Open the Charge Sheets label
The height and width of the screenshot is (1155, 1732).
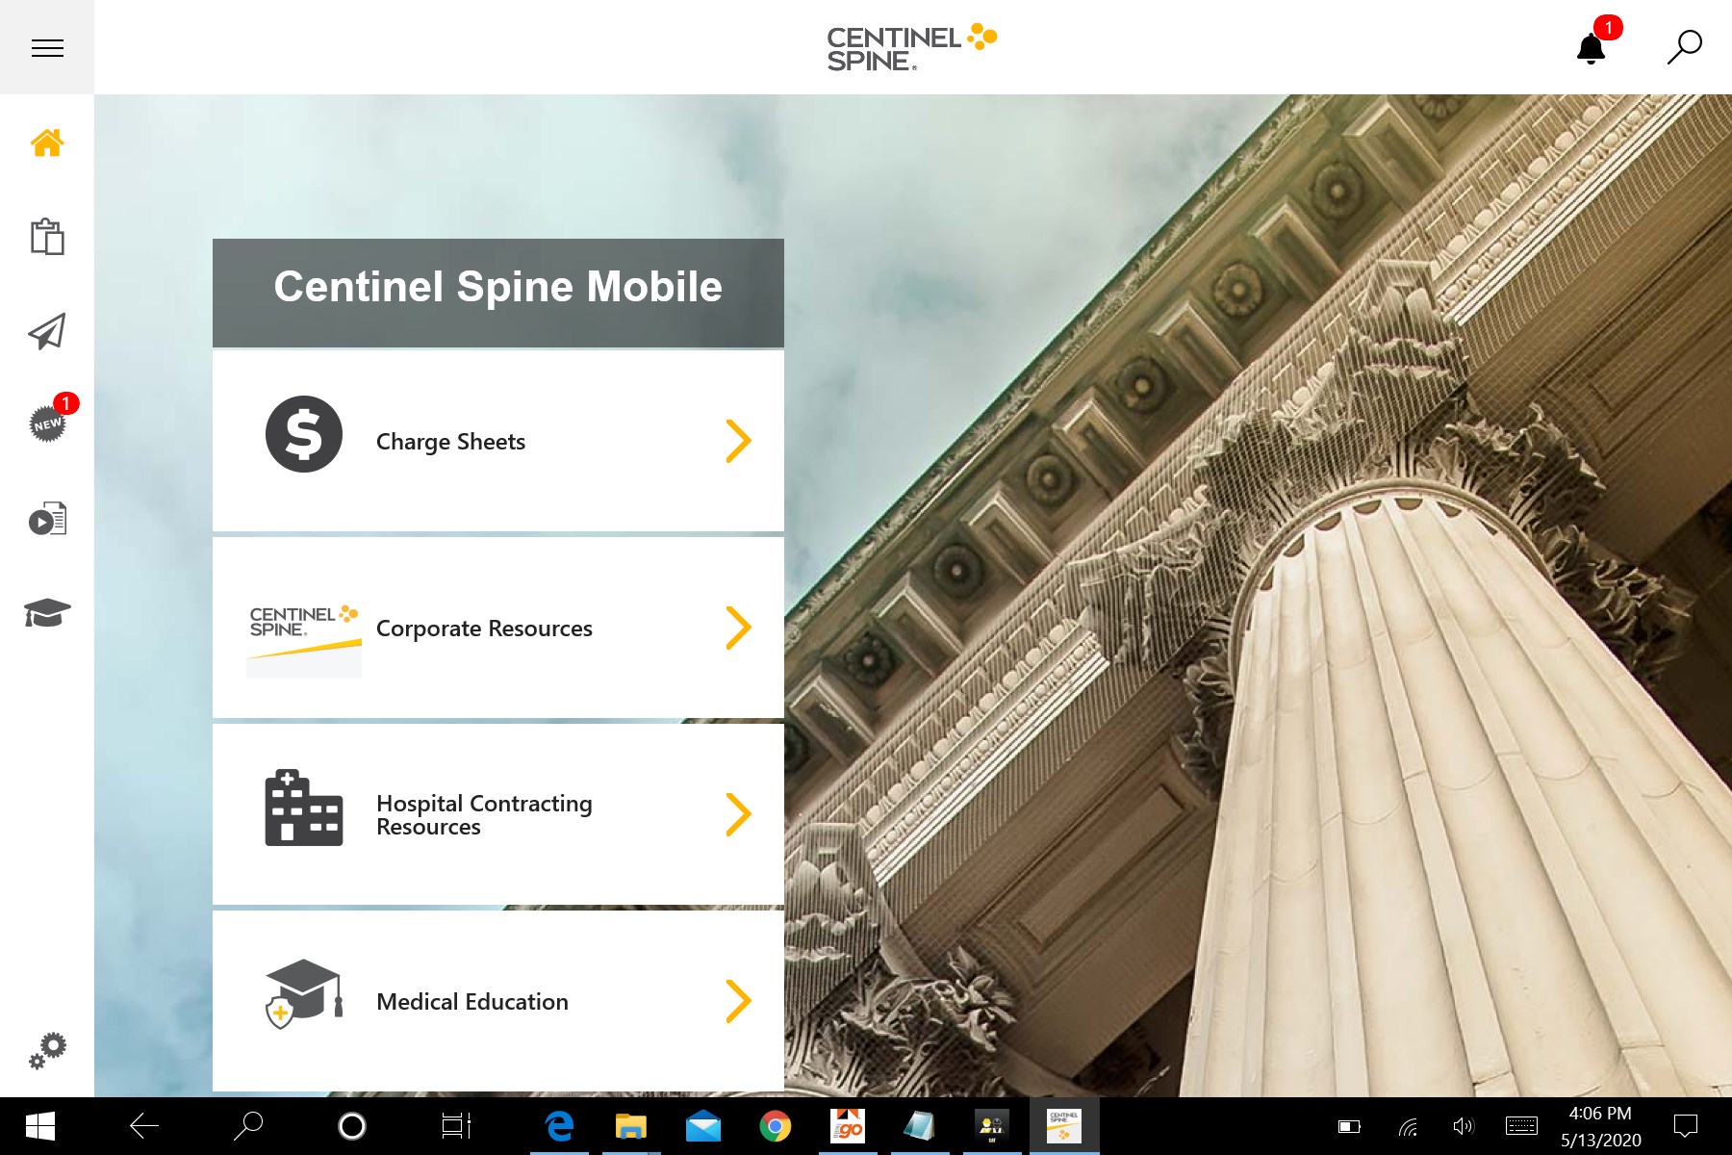[x=450, y=442]
